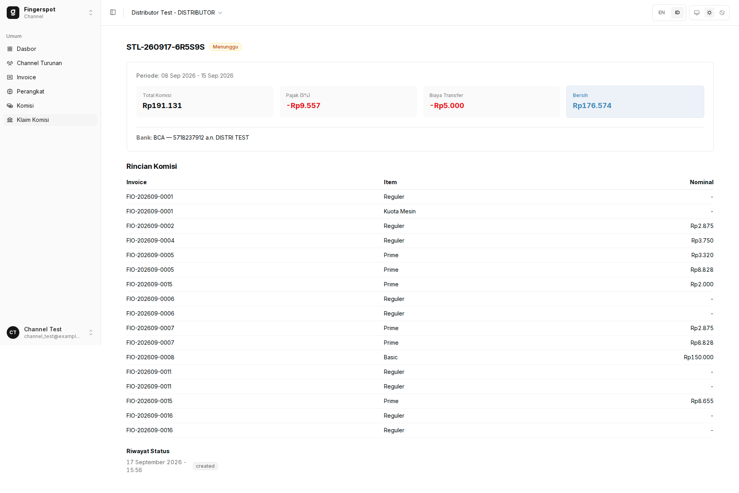
Task: Switch language to ID
Action: 677,13
